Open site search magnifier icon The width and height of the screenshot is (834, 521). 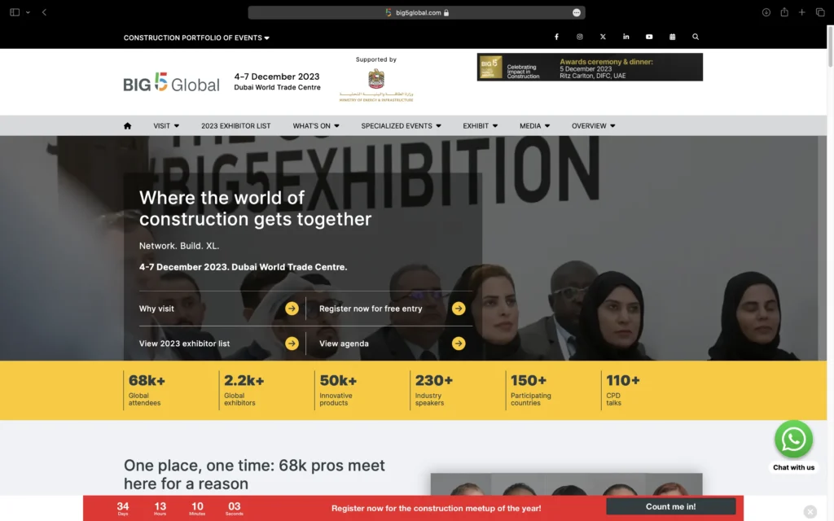point(696,37)
